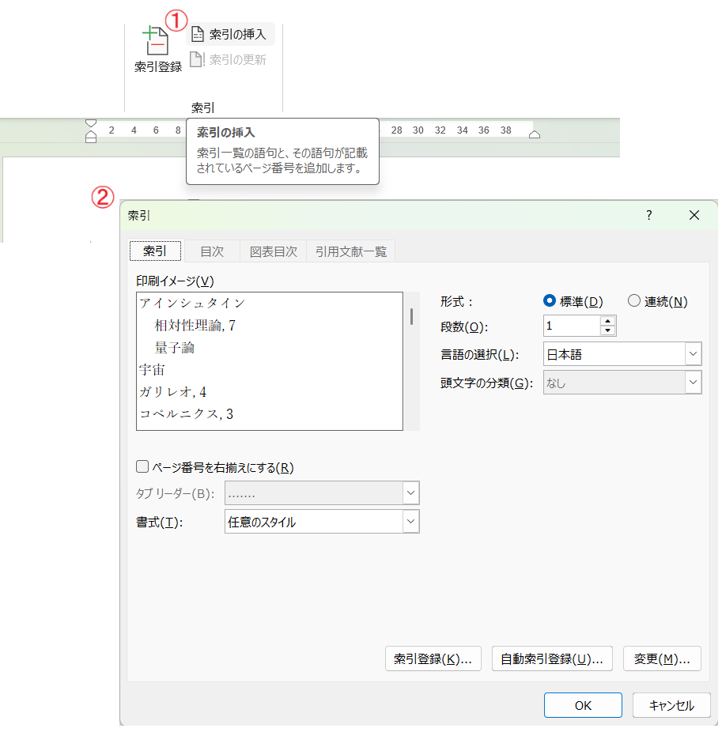Switch to the 目次 tab
722x732 pixels.
point(211,251)
